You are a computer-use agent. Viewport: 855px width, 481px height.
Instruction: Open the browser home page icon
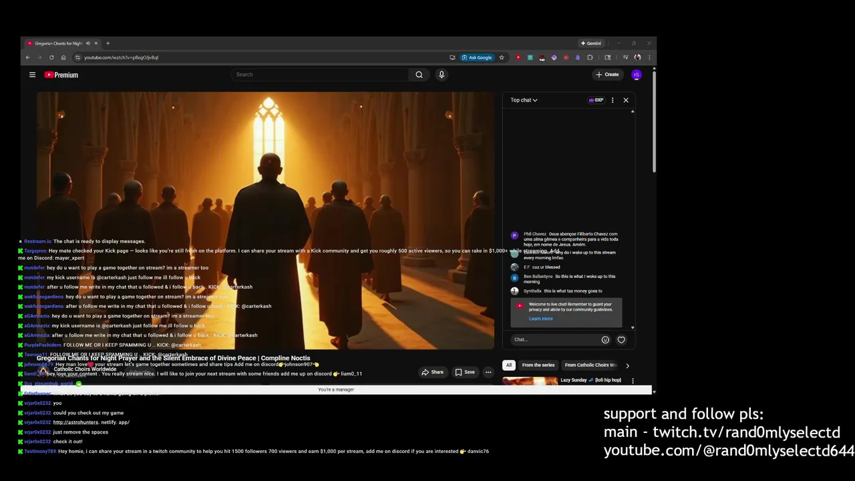pyautogui.click(x=63, y=57)
